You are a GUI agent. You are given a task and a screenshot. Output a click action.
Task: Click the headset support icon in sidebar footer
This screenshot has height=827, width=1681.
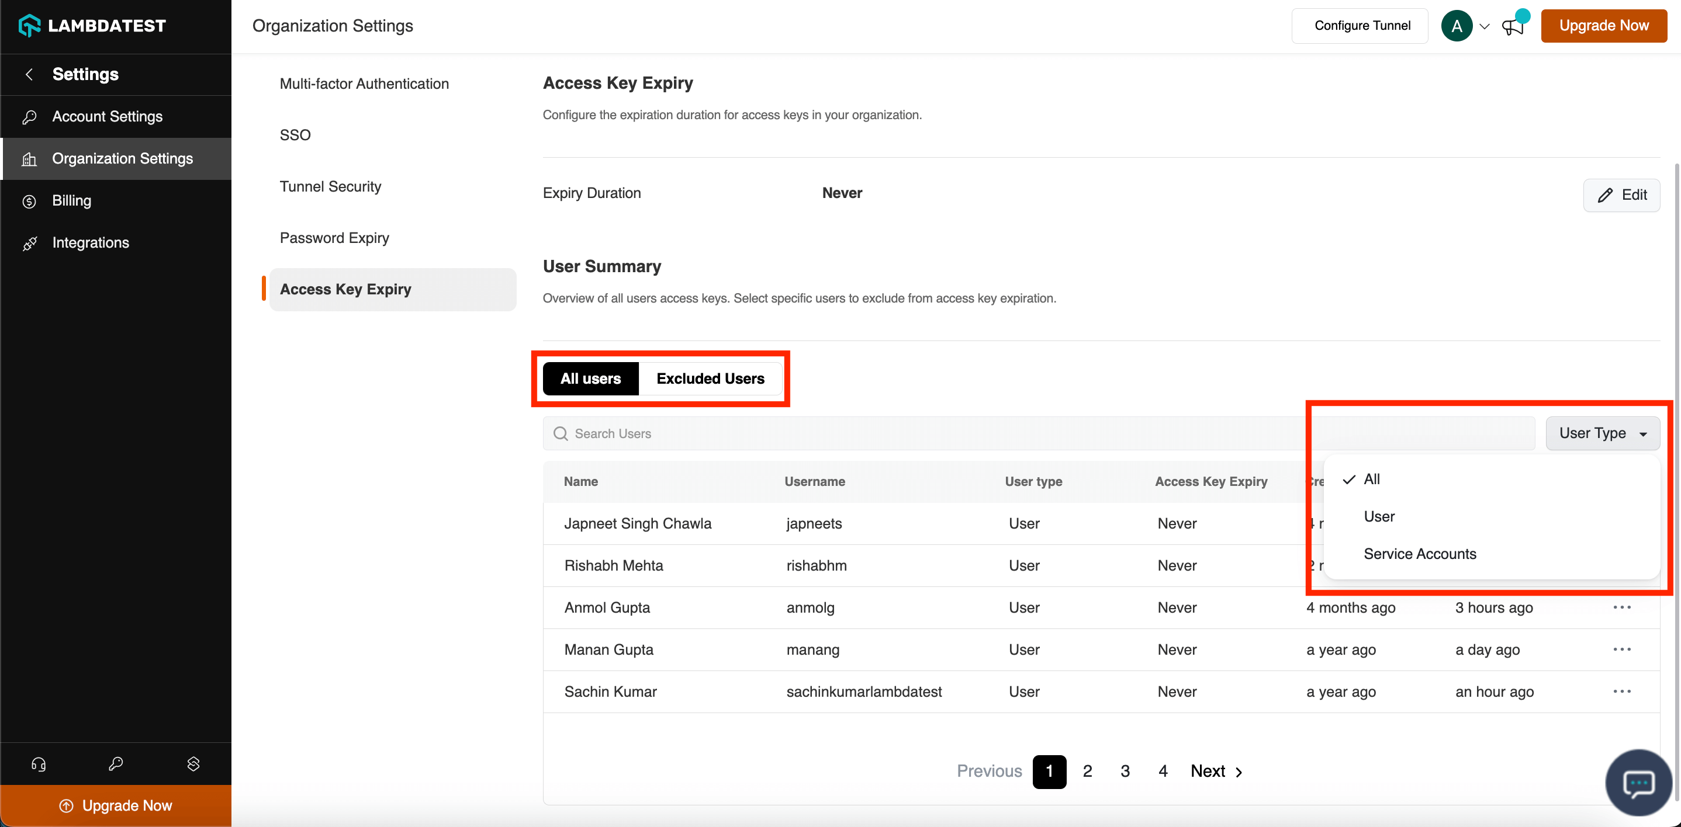click(39, 764)
